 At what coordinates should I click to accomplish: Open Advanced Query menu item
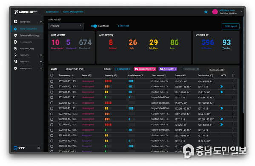(x=27, y=48)
